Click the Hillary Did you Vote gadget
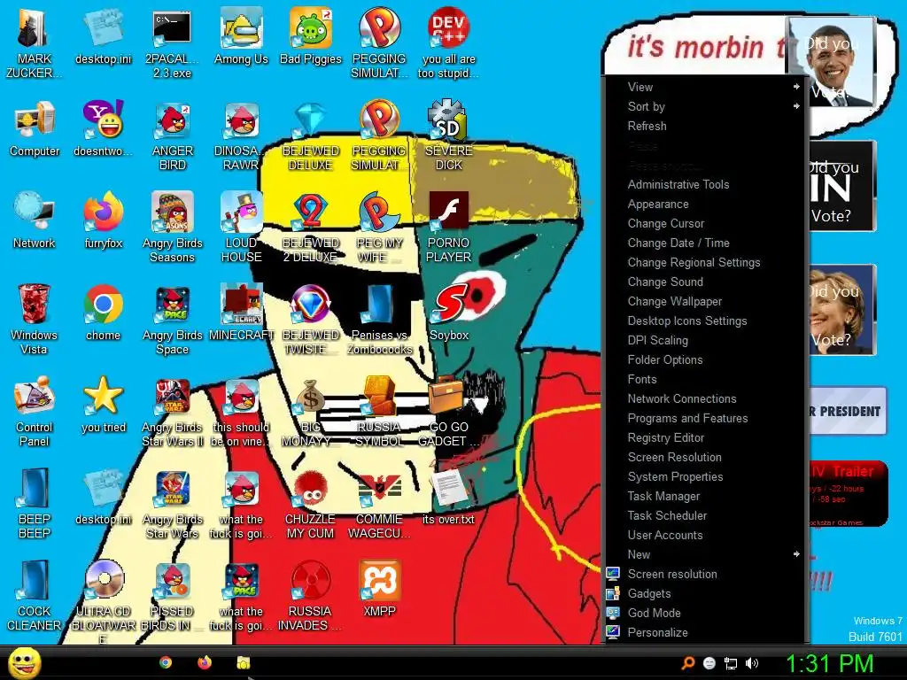Viewport: 907px width, 680px height. coord(842,310)
